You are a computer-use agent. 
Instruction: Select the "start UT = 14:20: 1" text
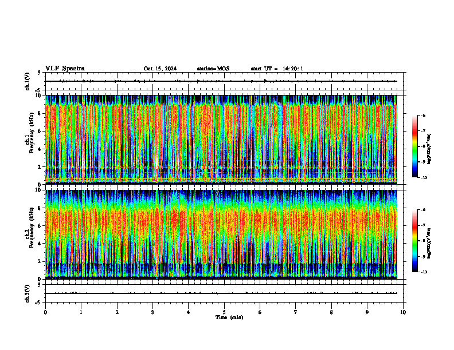pos(277,69)
